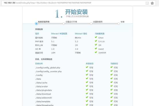Click required-status check for ./data/download
This screenshot has height=106, width=159.
[x=87, y=93]
